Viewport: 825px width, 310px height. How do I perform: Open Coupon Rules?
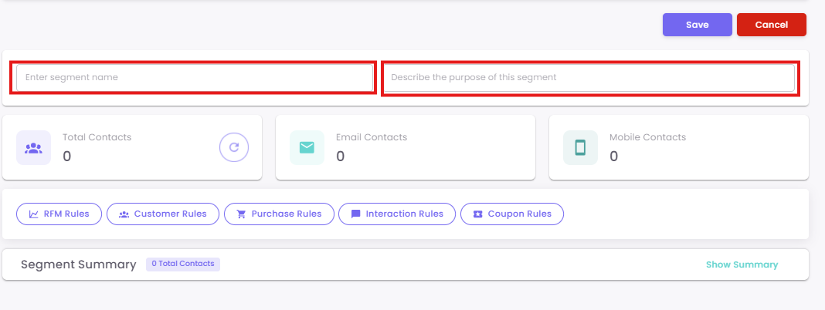click(512, 214)
